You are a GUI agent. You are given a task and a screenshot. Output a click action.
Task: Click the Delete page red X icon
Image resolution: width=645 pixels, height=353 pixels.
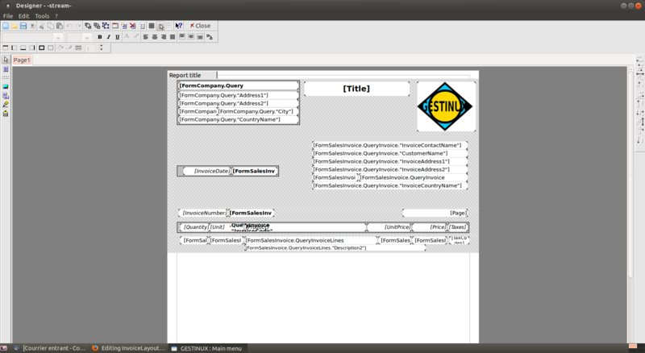pyautogui.click(x=133, y=26)
